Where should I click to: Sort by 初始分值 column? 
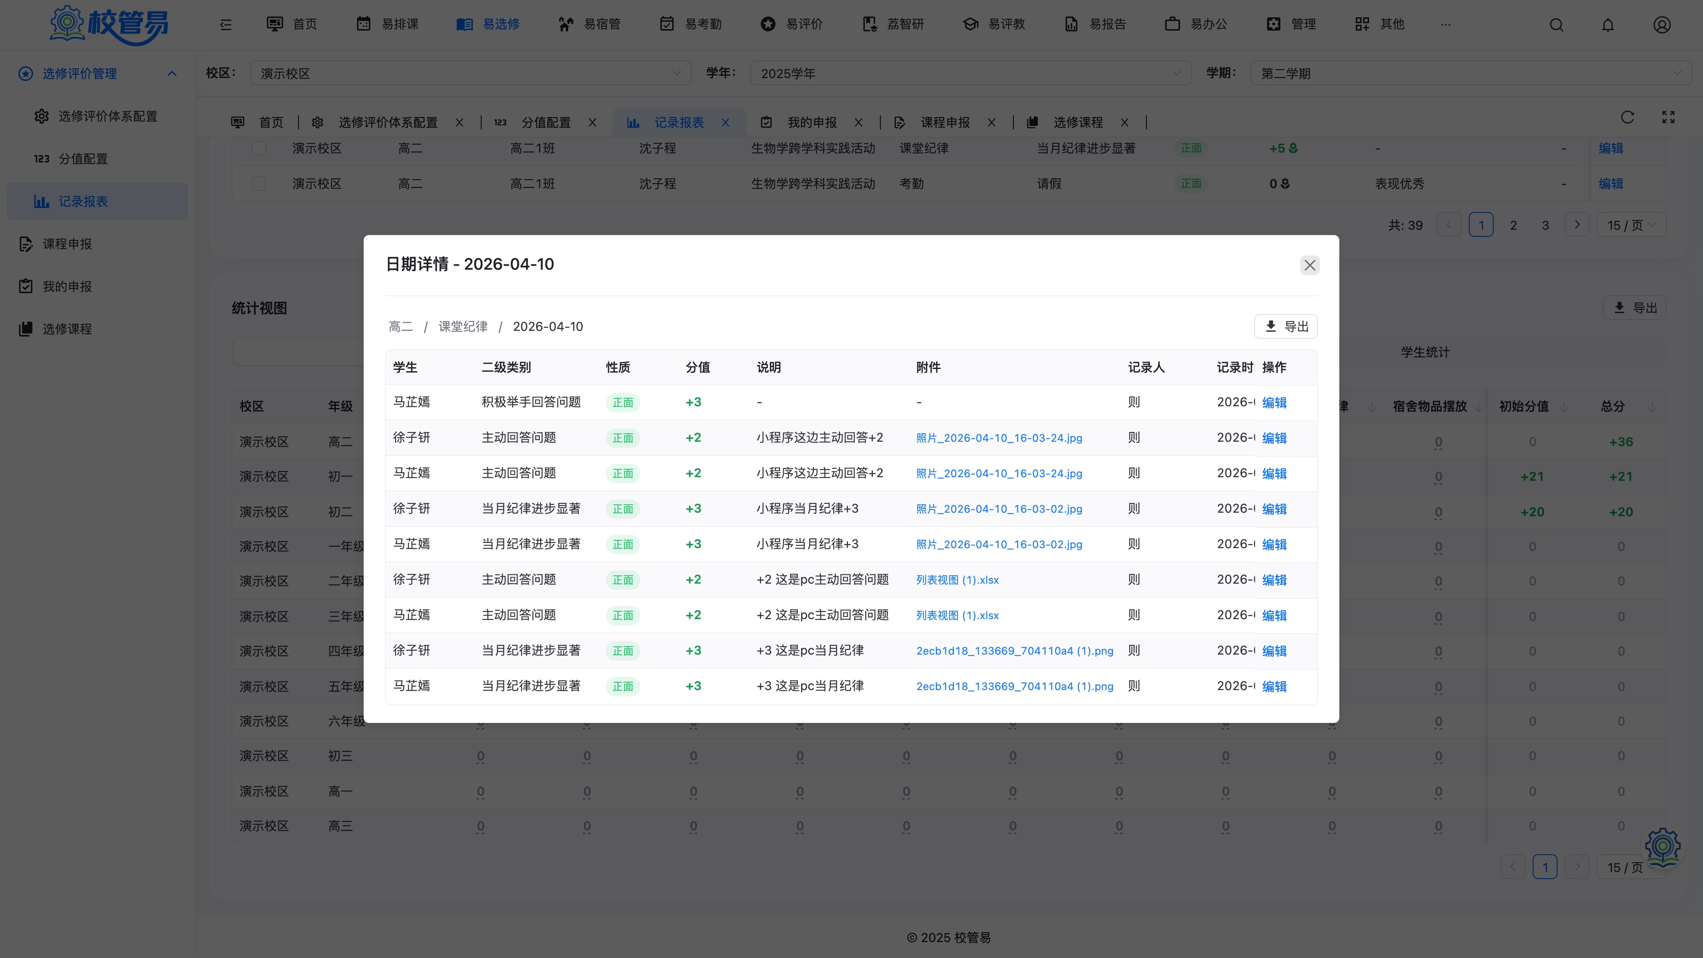[x=1564, y=407]
